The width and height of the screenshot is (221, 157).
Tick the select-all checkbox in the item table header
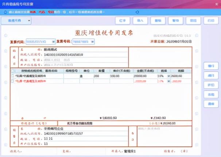point(12,71)
